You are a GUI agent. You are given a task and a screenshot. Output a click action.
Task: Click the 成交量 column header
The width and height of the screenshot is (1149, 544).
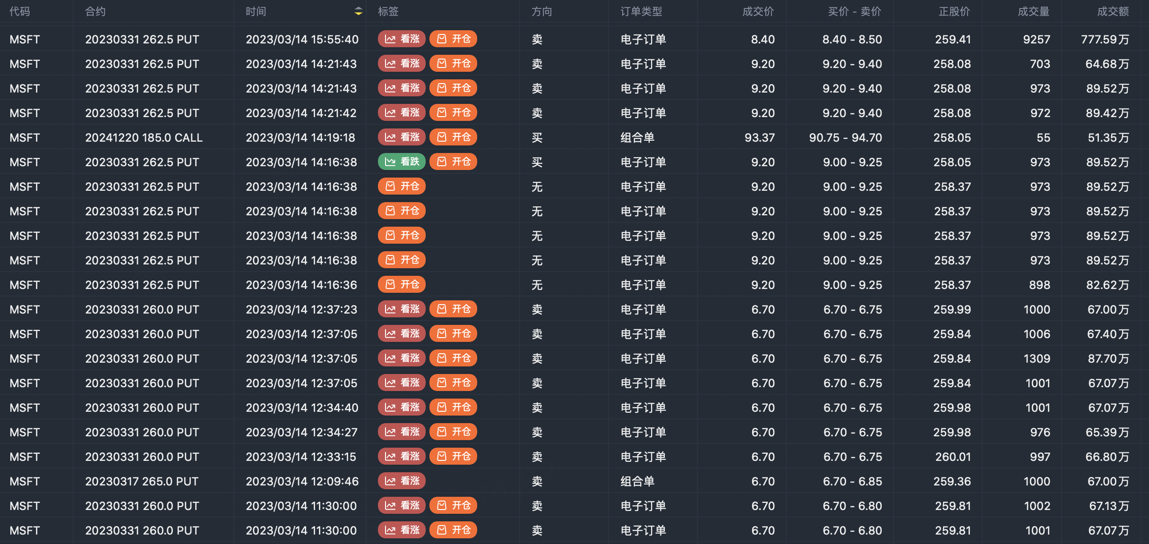pos(1034,11)
